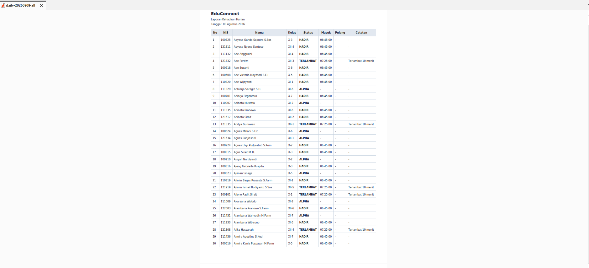Click row number 30 in the No column

214,244
